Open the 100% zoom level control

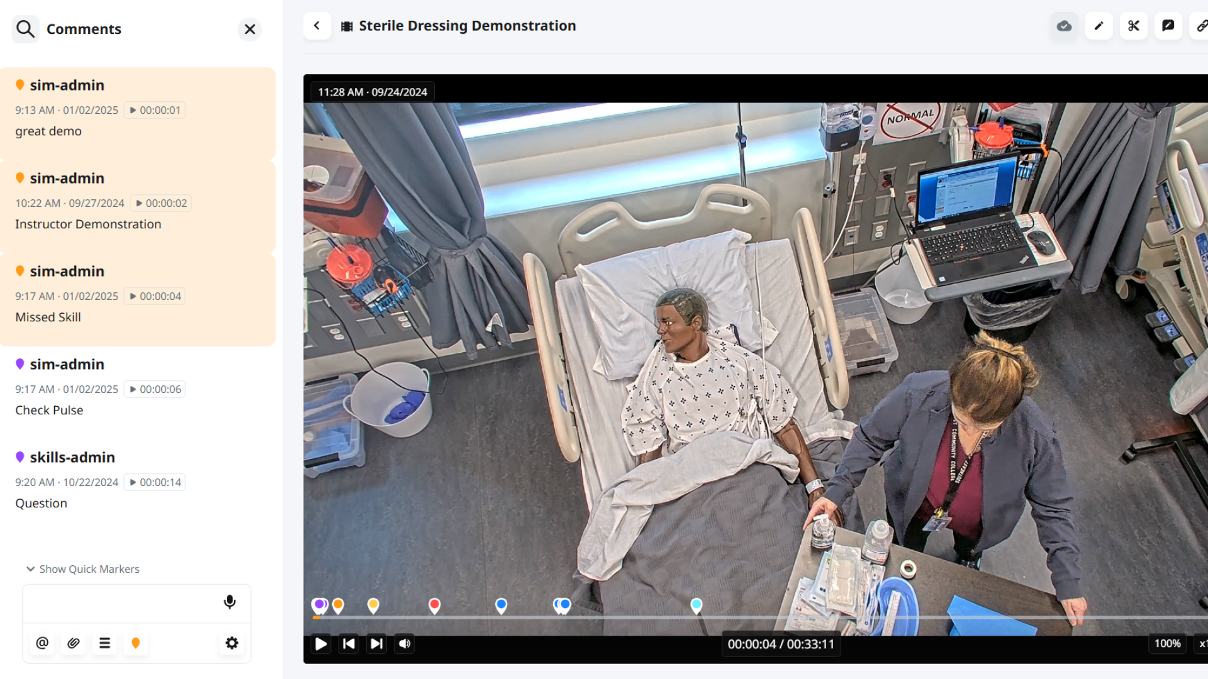click(1167, 644)
